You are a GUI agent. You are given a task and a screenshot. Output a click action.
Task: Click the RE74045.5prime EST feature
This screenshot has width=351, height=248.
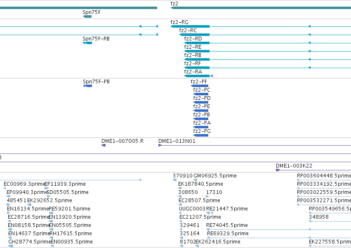coord(278,229)
